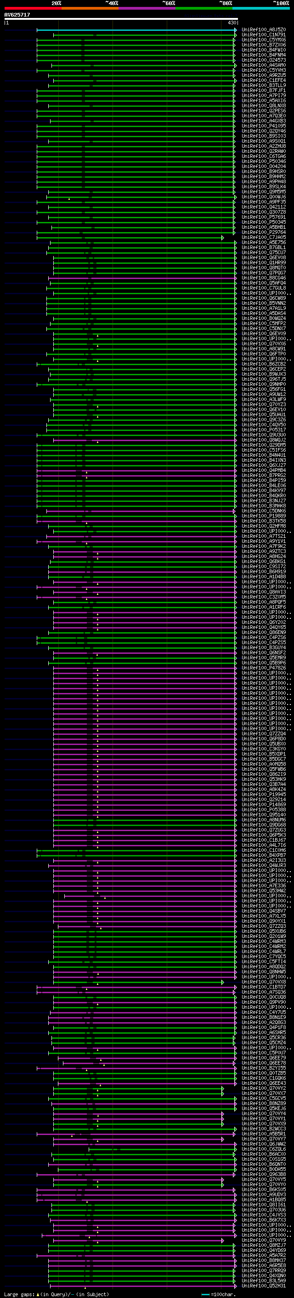Open UniRef100_B8N1E9 hit
The height and width of the screenshot is (1298, 294).
[x=263, y=1017]
